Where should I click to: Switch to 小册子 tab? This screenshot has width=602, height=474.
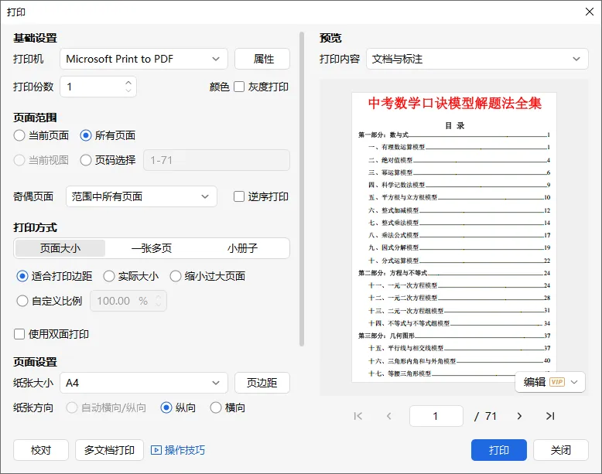point(242,248)
